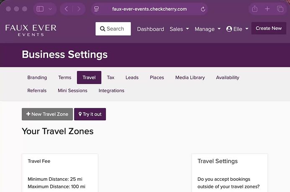The image size is (290, 192).
Task: Select the Availability settings tab
Action: 228,78
